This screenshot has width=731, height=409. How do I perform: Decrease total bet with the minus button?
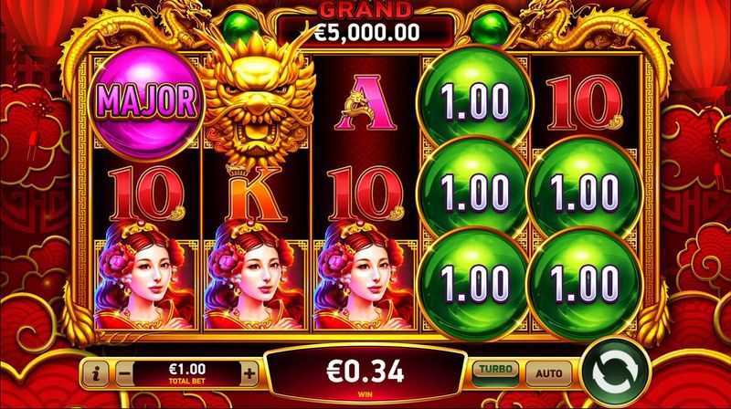pos(124,373)
